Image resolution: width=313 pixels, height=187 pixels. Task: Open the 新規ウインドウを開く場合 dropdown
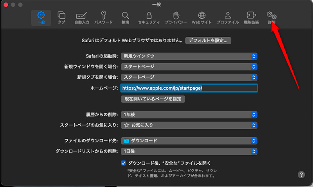[x=189, y=67]
